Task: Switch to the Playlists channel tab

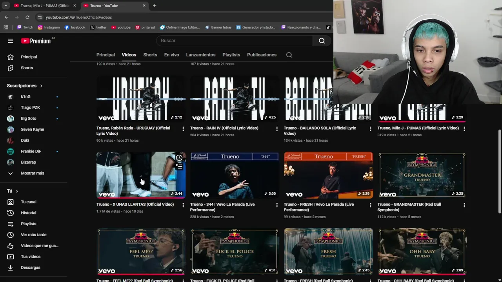Action: pos(231,55)
